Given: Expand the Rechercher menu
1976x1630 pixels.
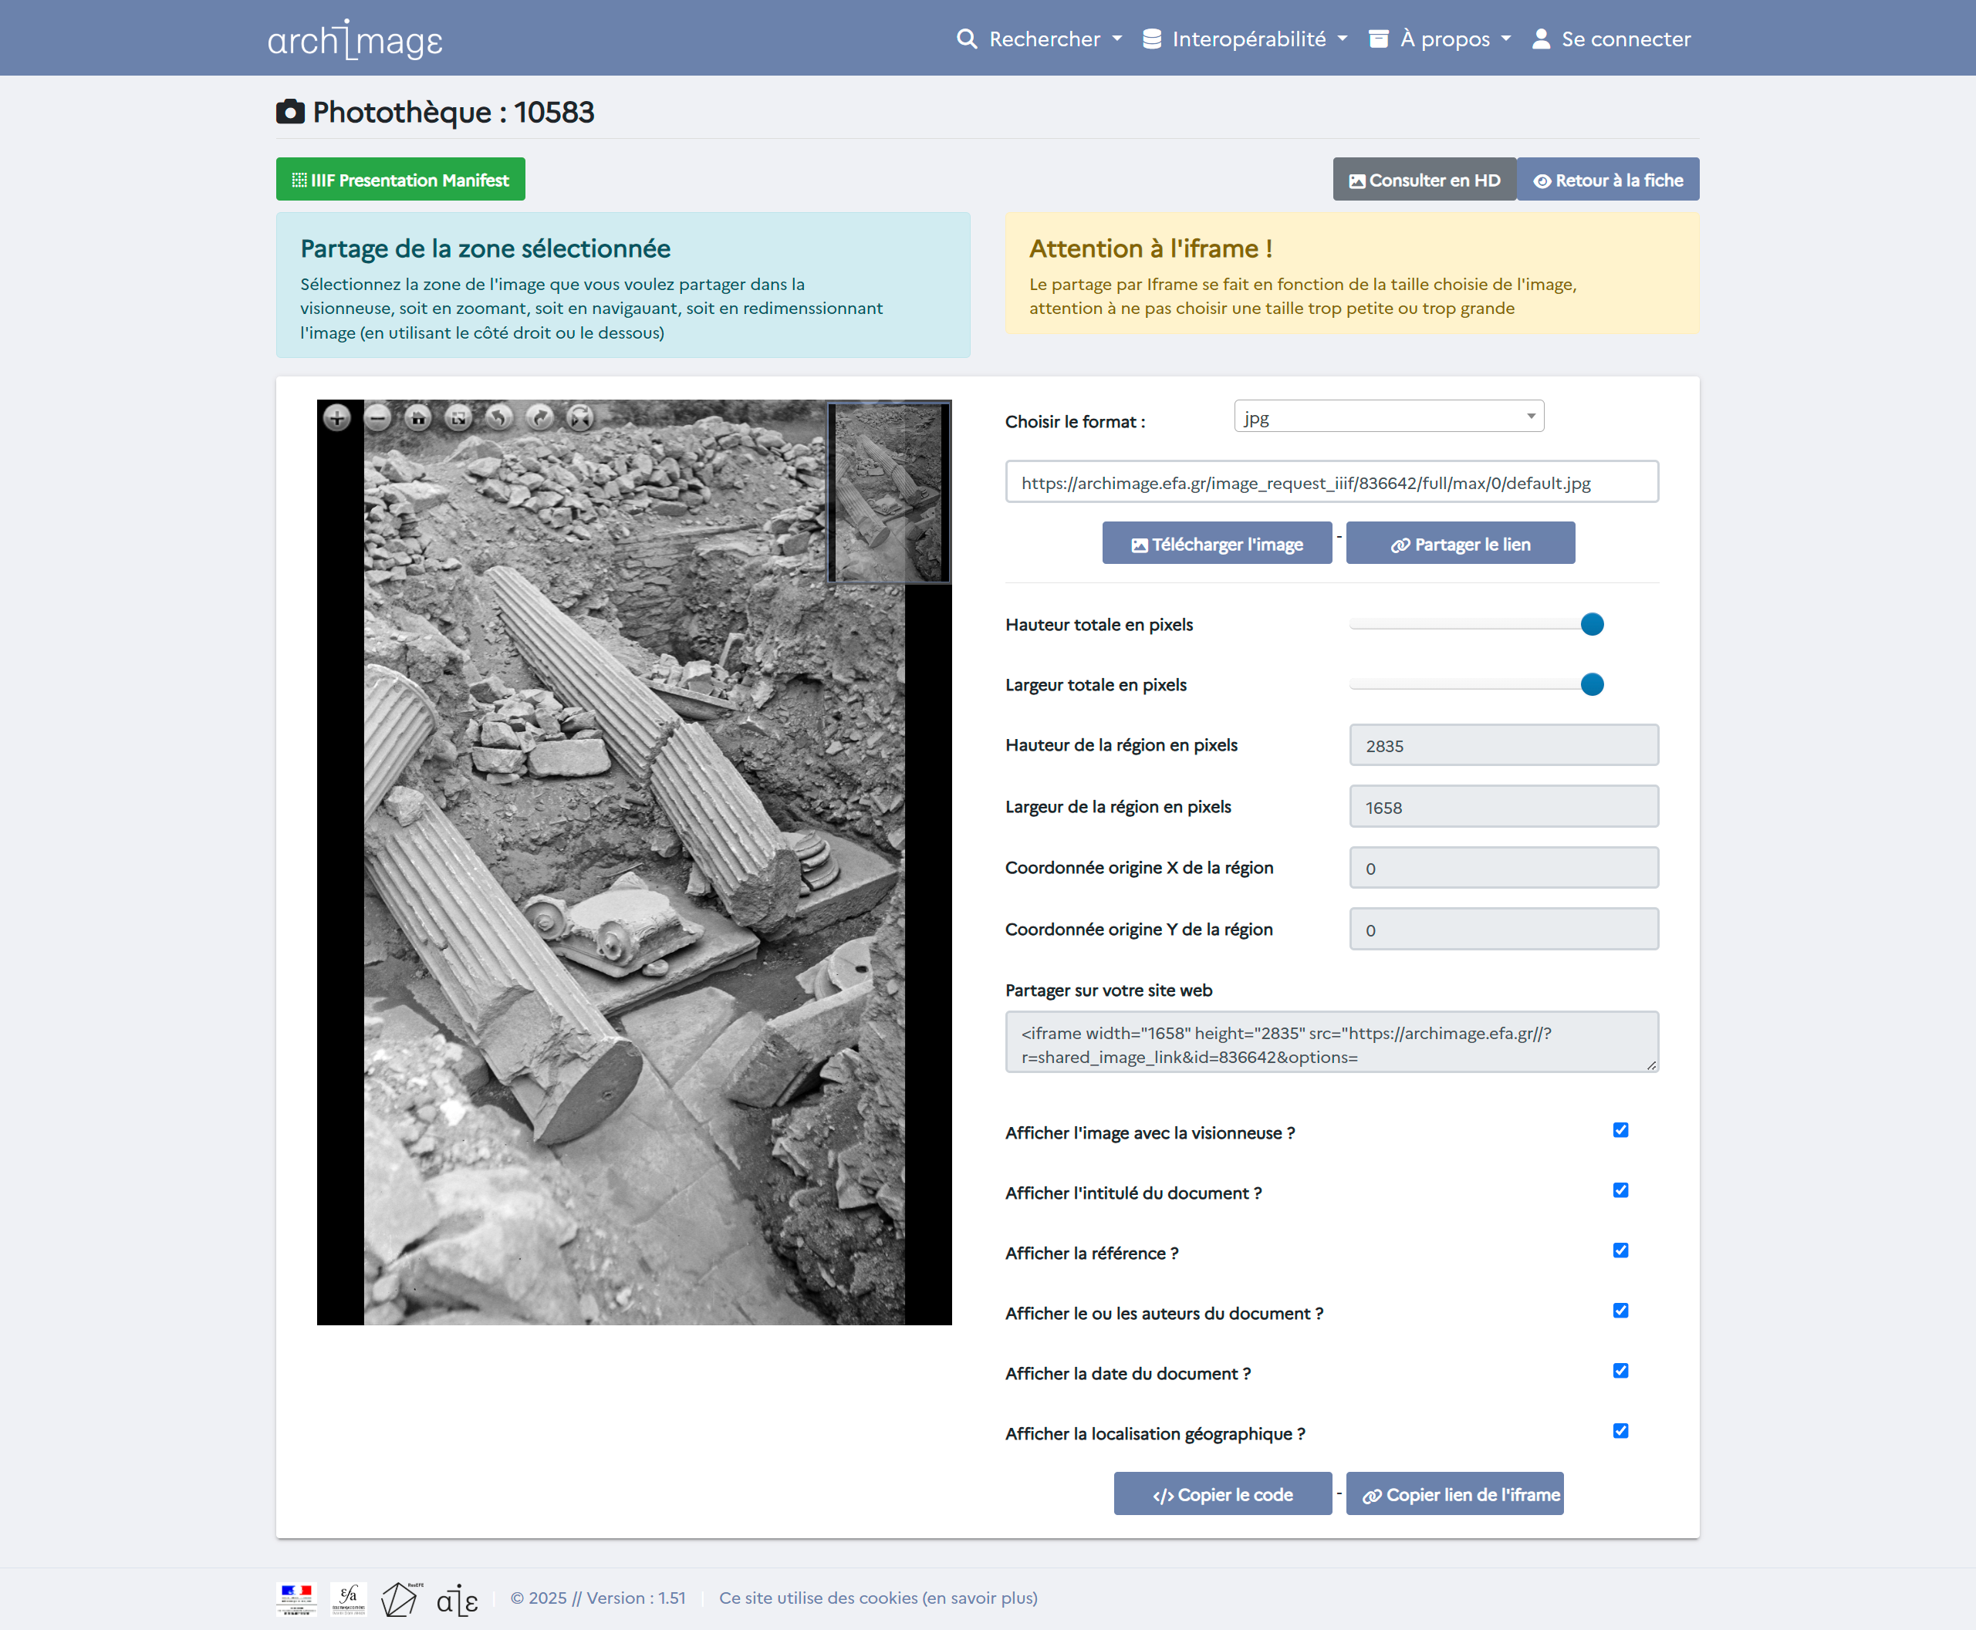Looking at the screenshot, I should 1039,39.
